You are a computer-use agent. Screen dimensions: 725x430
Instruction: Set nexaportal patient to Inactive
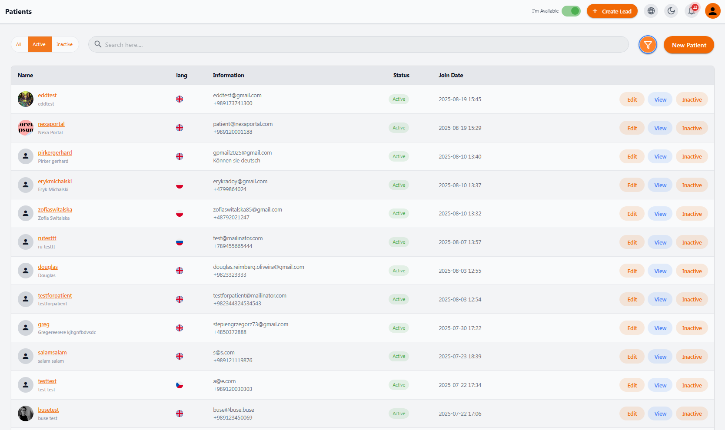[x=692, y=128]
